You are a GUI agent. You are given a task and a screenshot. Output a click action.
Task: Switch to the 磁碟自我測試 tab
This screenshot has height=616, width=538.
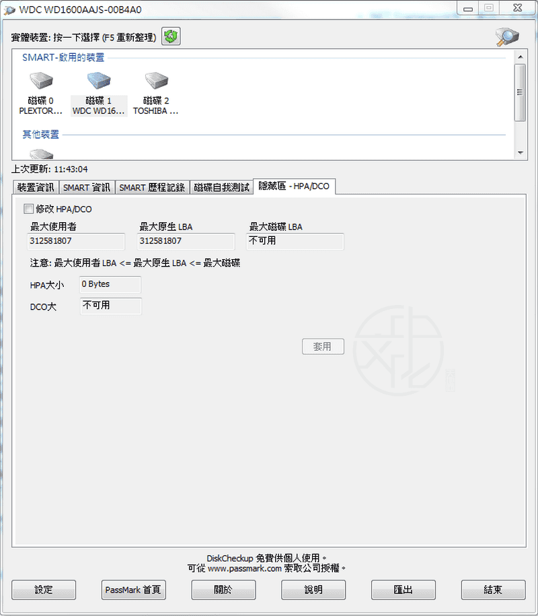221,187
